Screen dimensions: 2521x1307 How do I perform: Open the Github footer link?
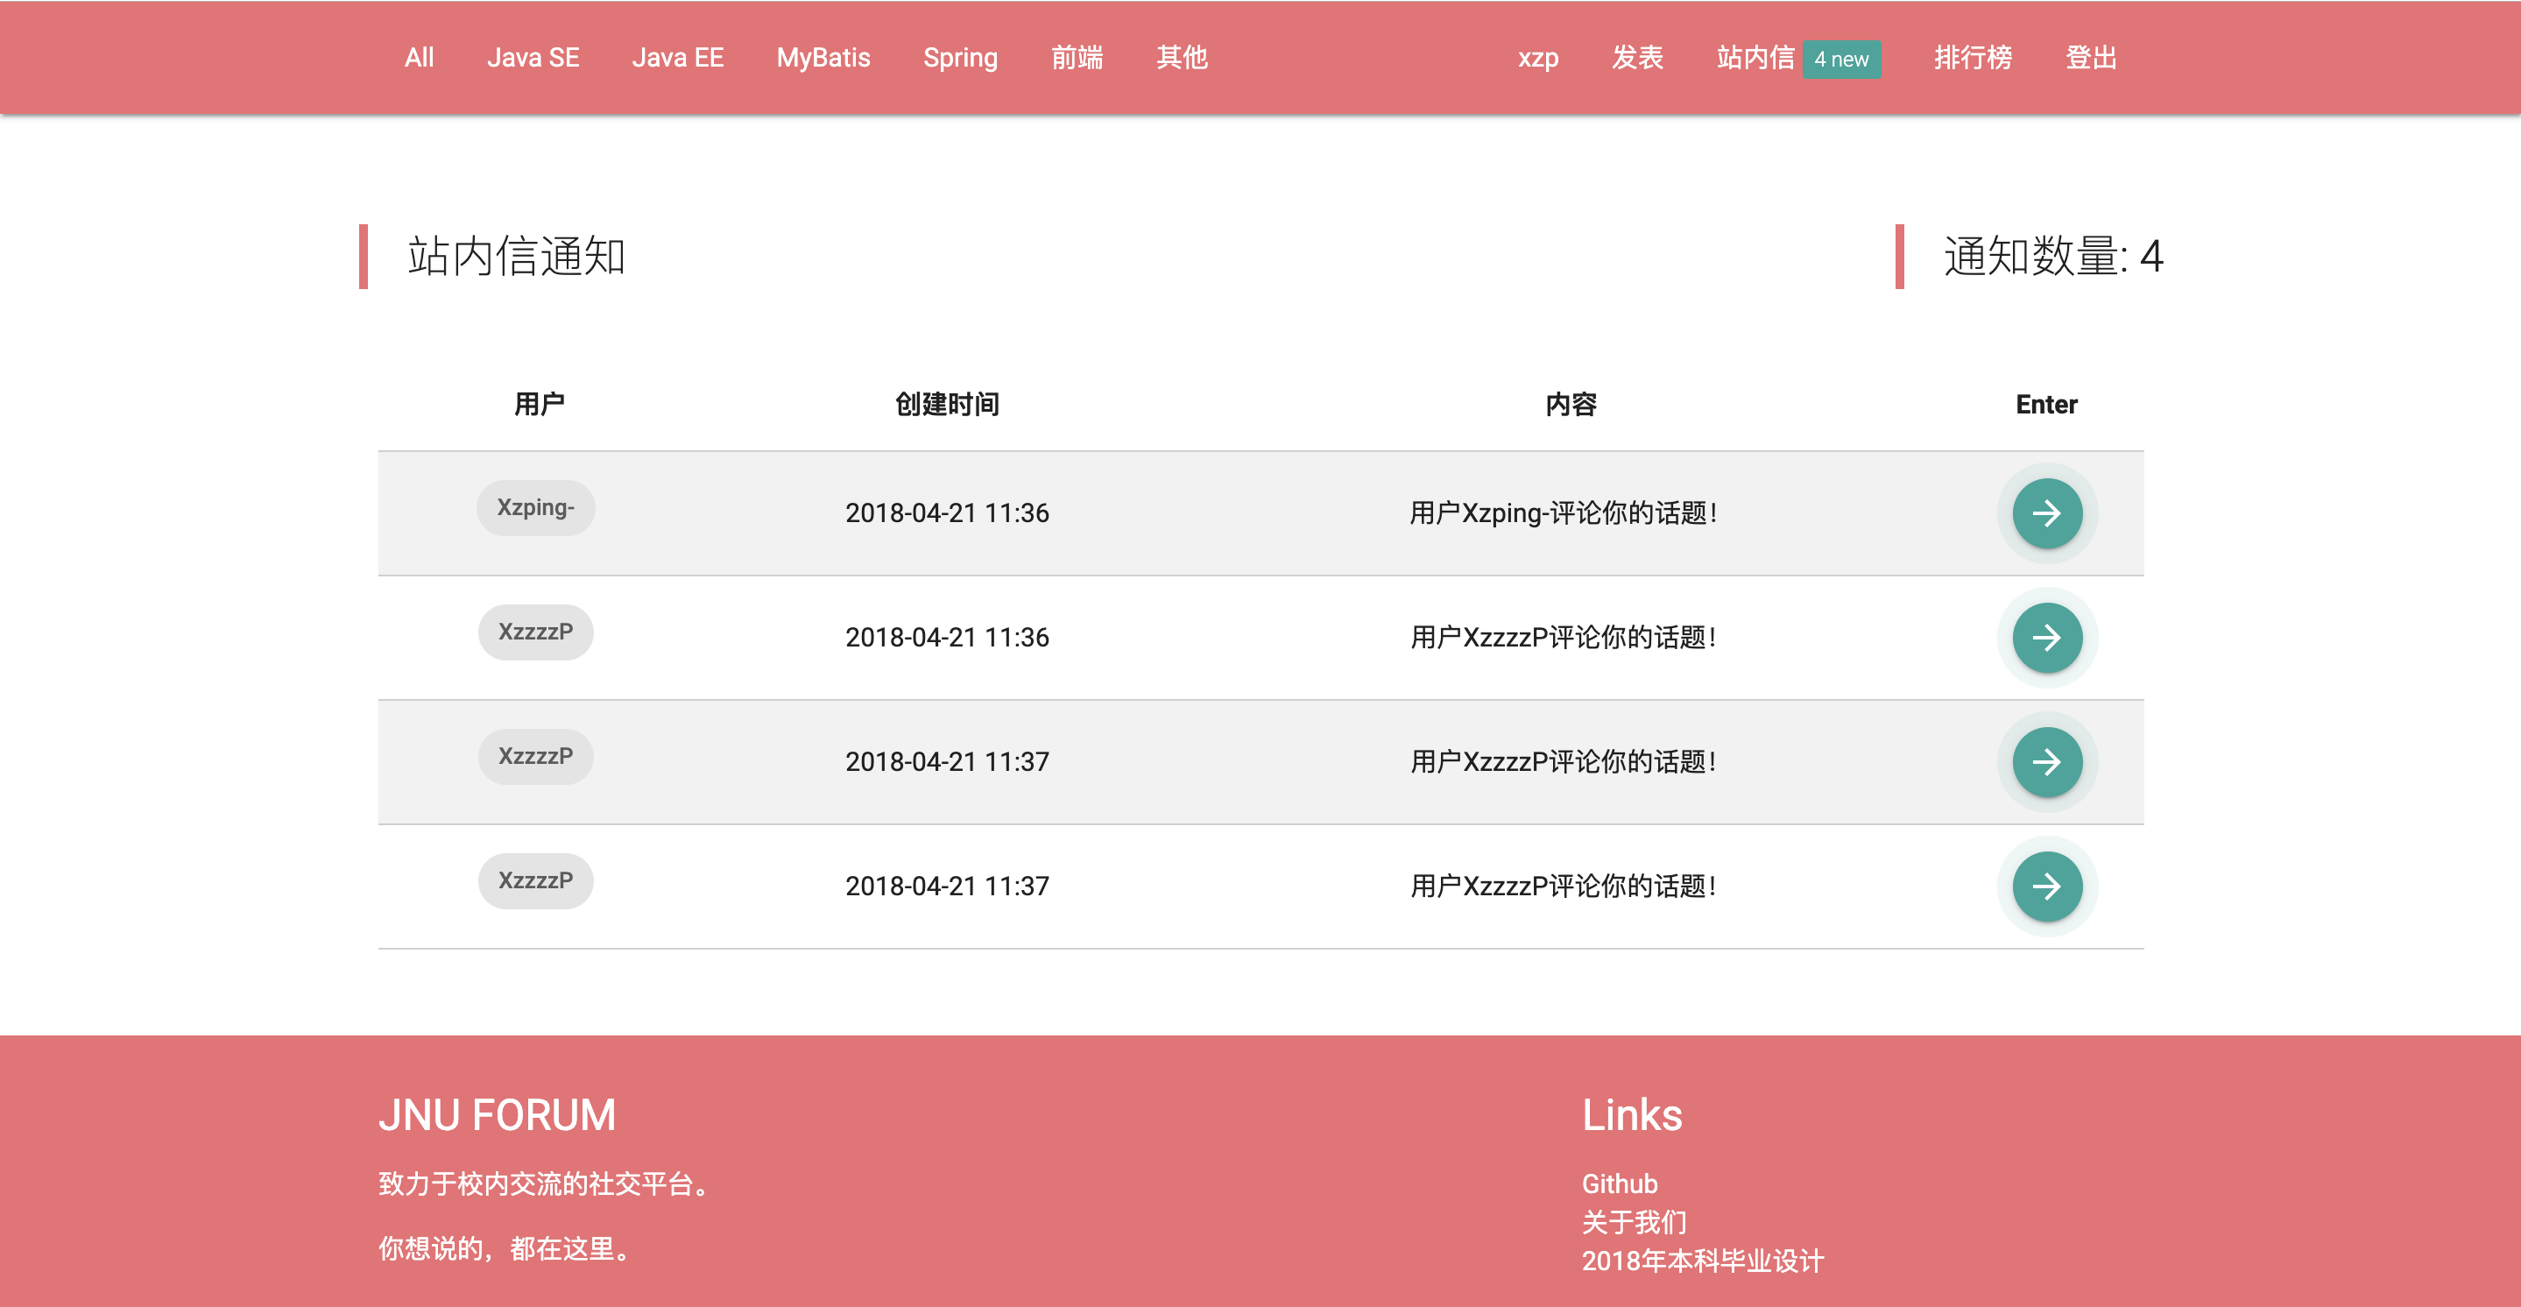(x=1619, y=1183)
